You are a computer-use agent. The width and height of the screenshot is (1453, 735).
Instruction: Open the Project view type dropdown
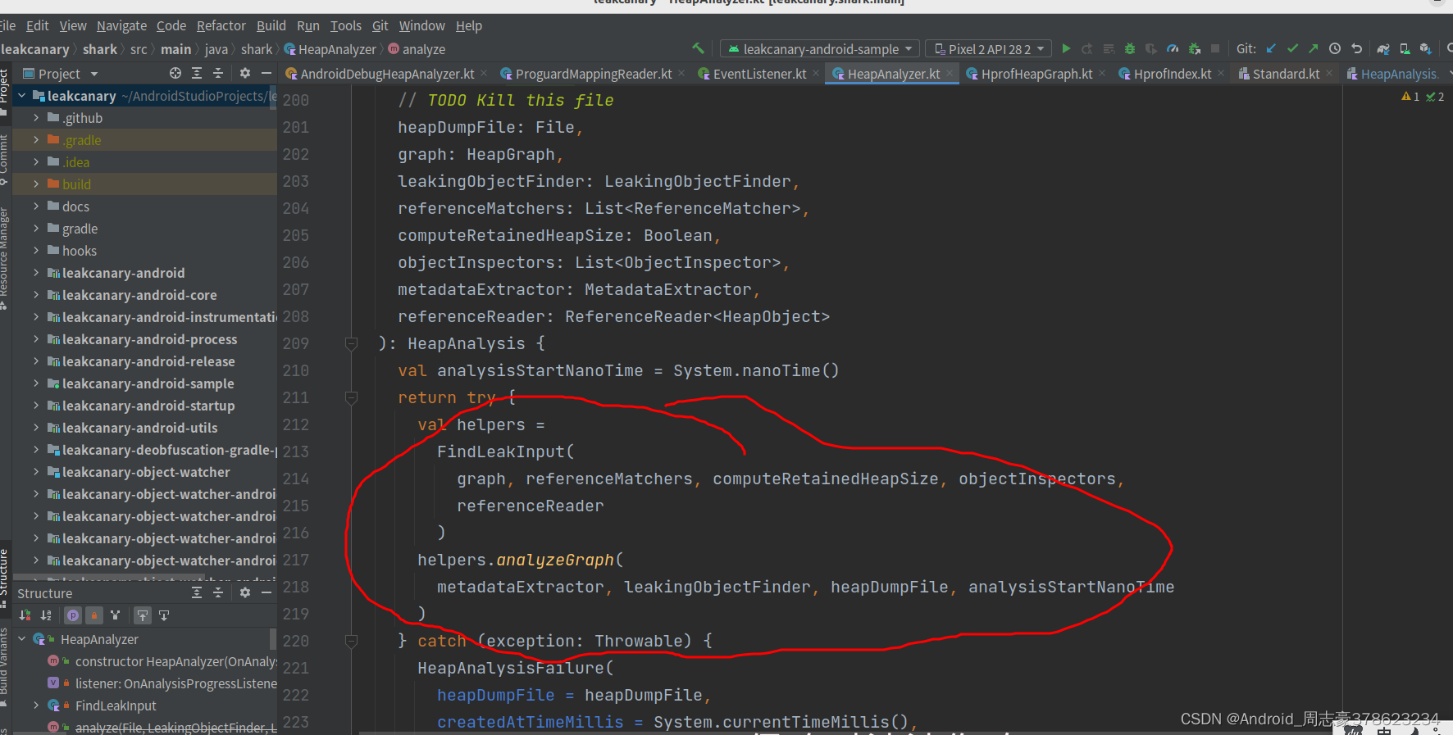click(x=61, y=74)
